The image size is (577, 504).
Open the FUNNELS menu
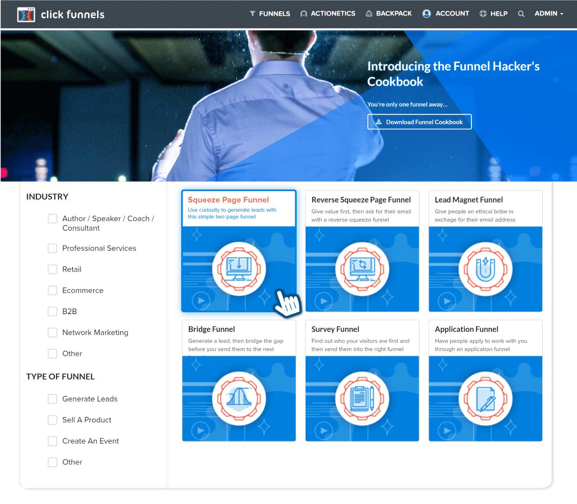[x=270, y=14]
